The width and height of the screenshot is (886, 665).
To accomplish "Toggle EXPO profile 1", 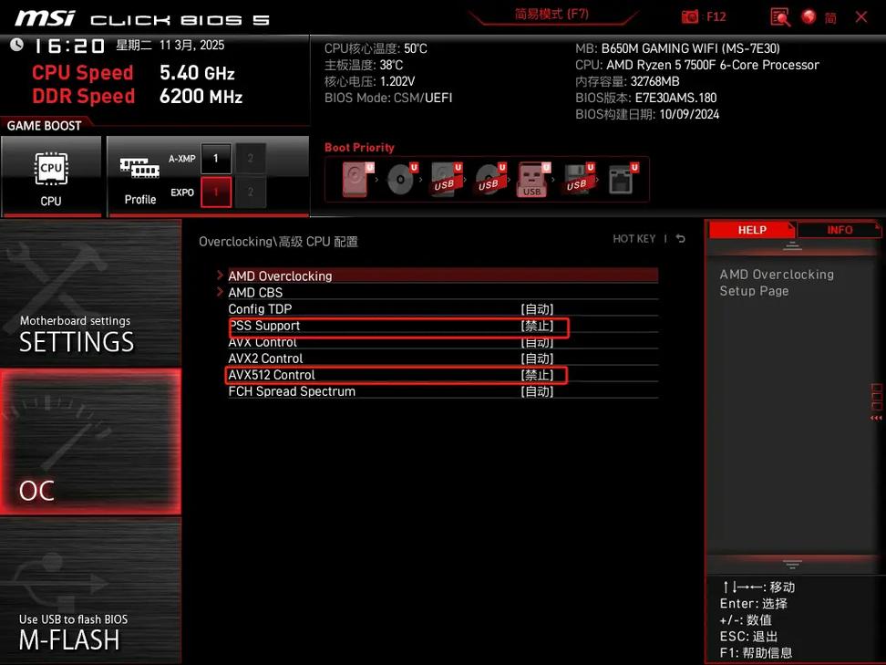I will click(x=216, y=192).
